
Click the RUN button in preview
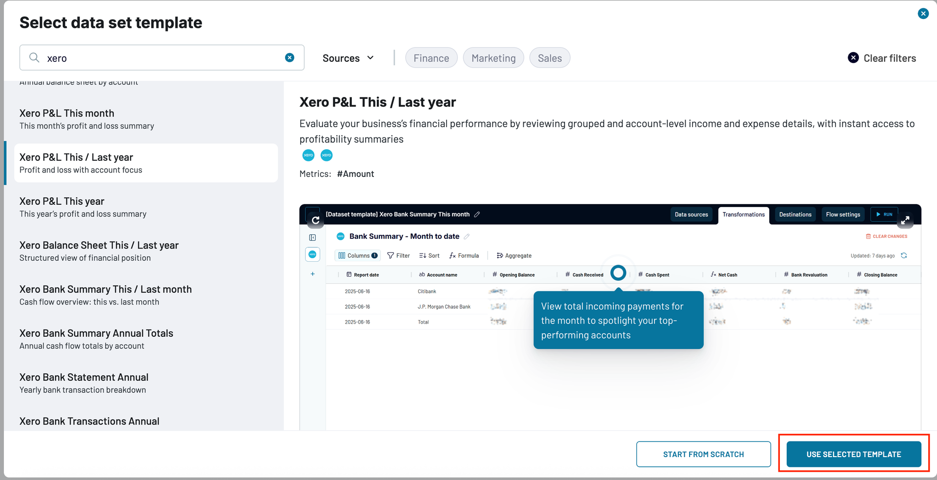[x=884, y=214]
